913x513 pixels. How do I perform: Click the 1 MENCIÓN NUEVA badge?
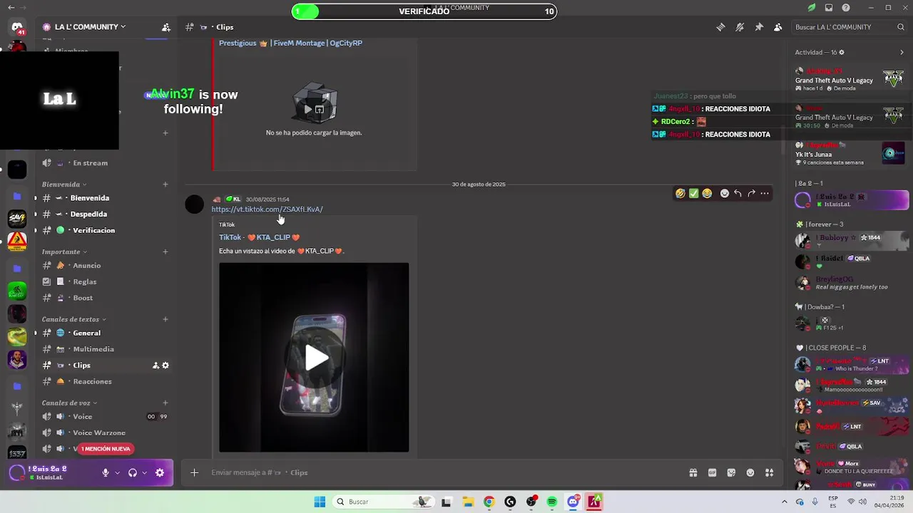(x=106, y=449)
